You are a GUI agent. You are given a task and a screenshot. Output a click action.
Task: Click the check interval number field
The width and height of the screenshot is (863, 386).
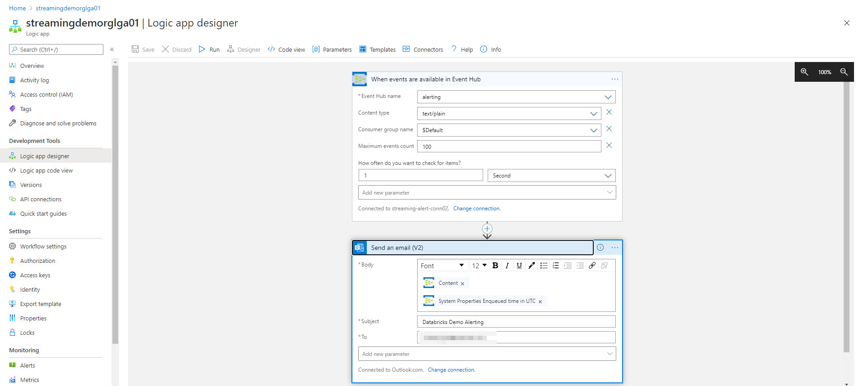(421, 175)
